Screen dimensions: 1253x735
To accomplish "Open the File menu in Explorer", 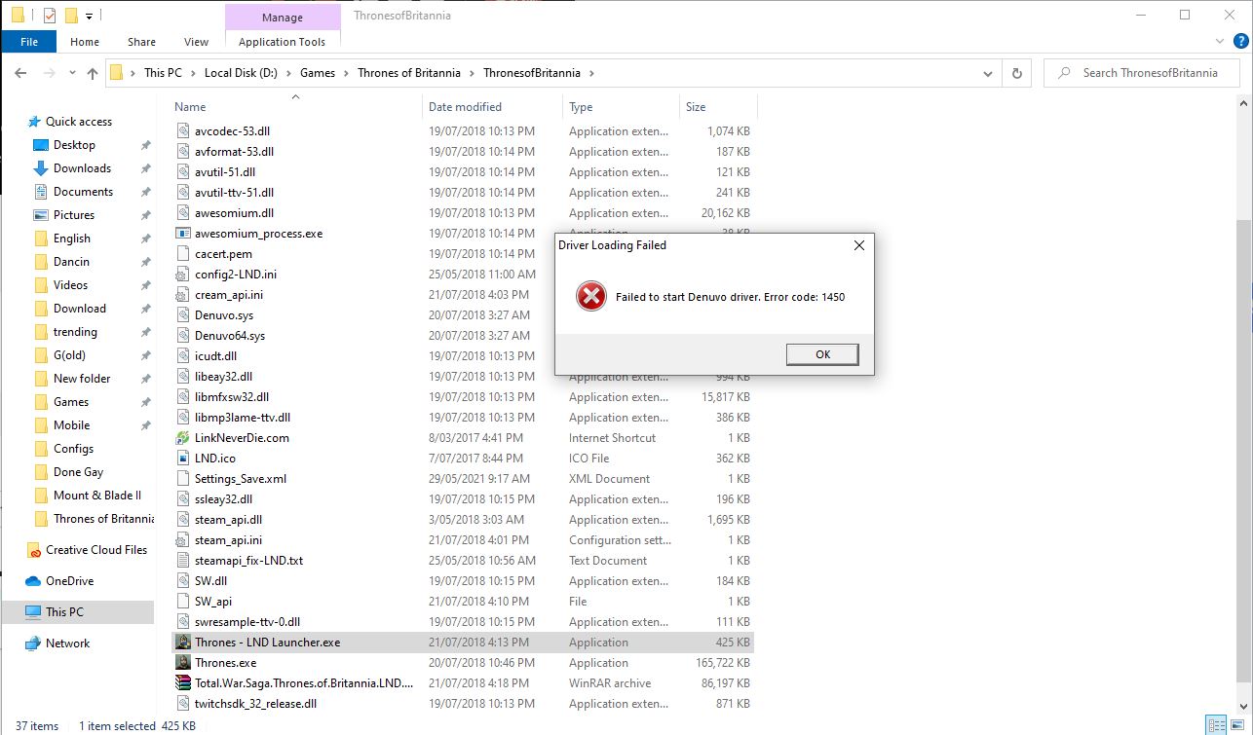I will pyautogui.click(x=29, y=42).
